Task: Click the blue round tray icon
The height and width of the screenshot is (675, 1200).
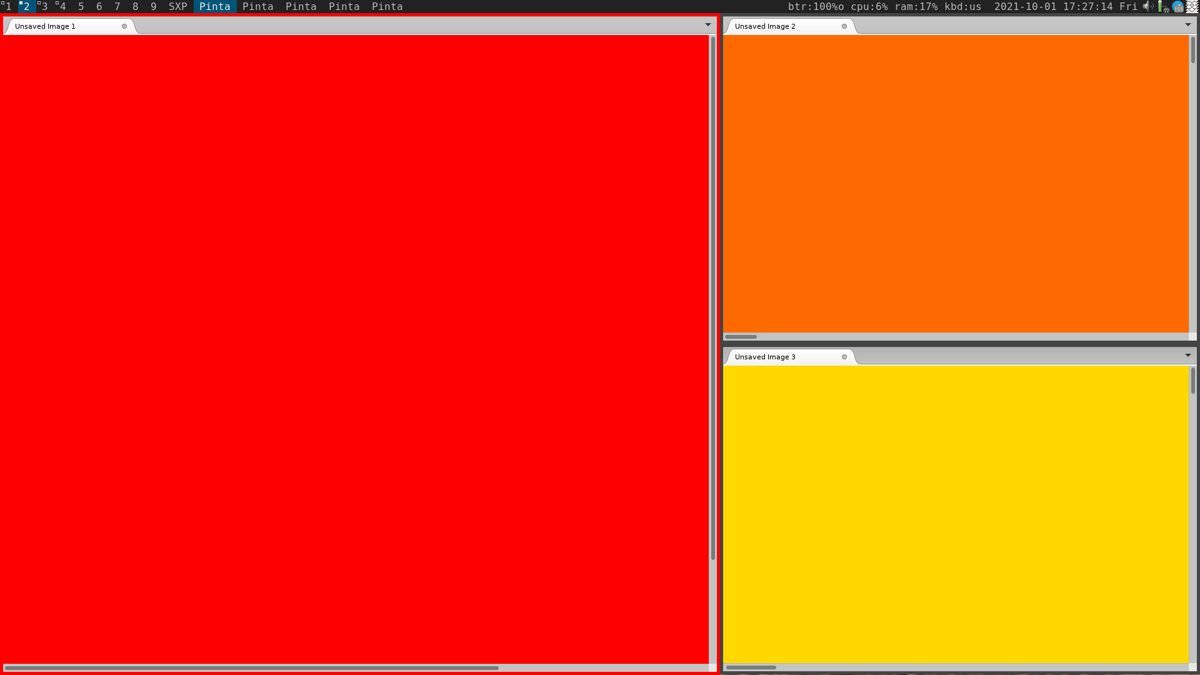Action: tap(1177, 6)
